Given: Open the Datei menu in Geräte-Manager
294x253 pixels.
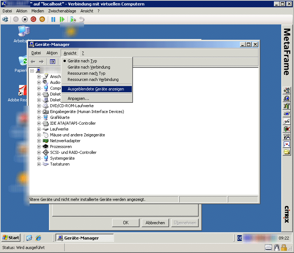Looking at the screenshot, I should click(36, 53).
